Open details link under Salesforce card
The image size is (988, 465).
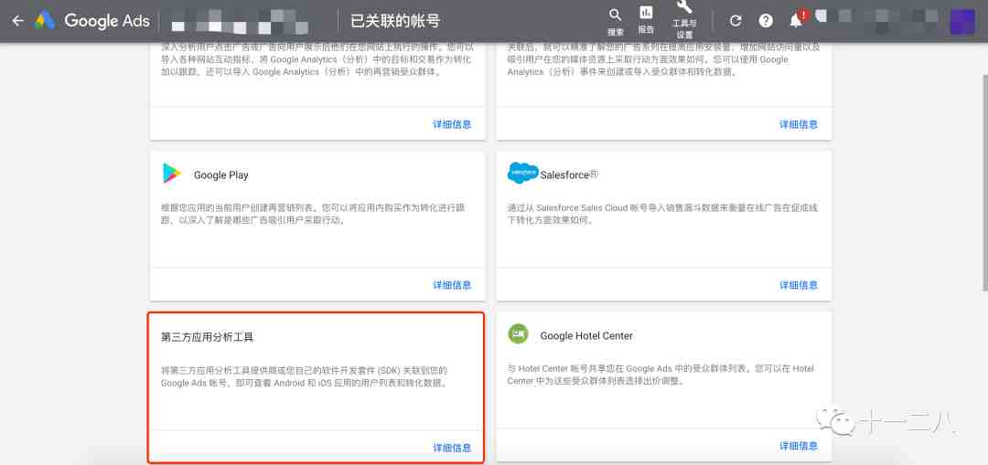[799, 285]
